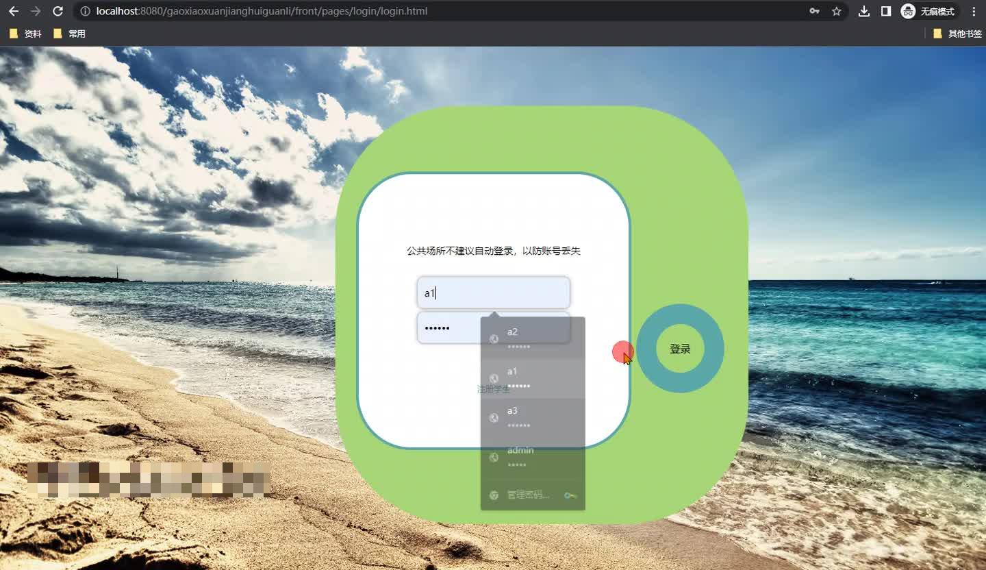
Task: Expand the 其他书签 bookmarks folder
Action: (x=957, y=34)
